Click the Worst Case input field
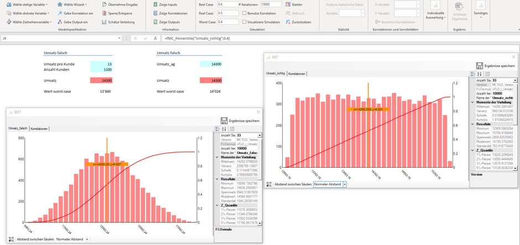The height and width of the screenshot is (245, 520). coord(228,22)
